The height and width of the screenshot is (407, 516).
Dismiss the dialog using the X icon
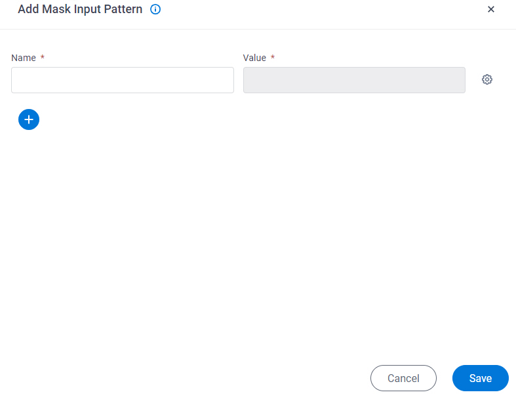(x=491, y=9)
